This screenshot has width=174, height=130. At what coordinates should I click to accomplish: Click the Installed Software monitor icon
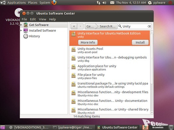pyautogui.click(x=26, y=30)
